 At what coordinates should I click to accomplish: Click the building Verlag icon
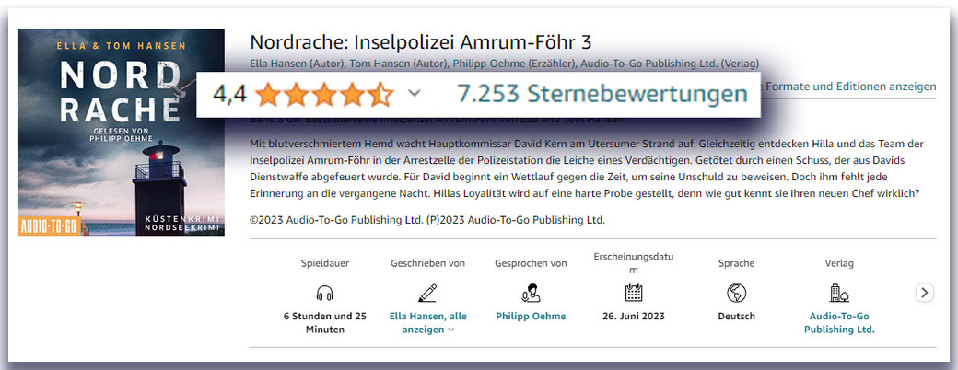click(839, 293)
